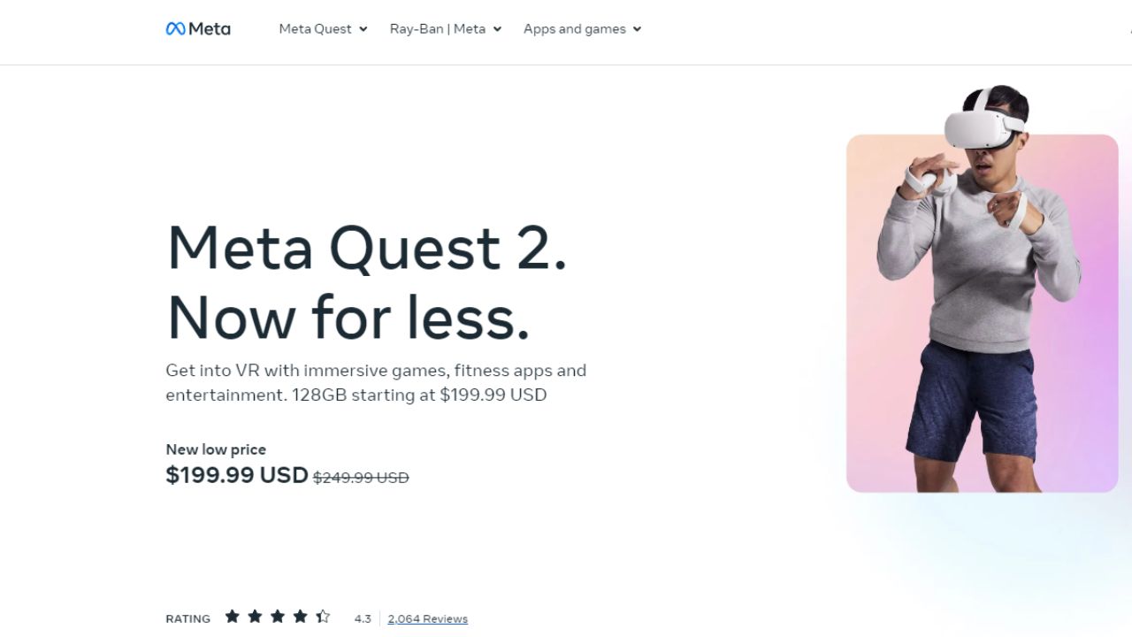Click the "Meta Quest 2. Now for less." heading
The width and height of the screenshot is (1132, 637).
(x=366, y=281)
